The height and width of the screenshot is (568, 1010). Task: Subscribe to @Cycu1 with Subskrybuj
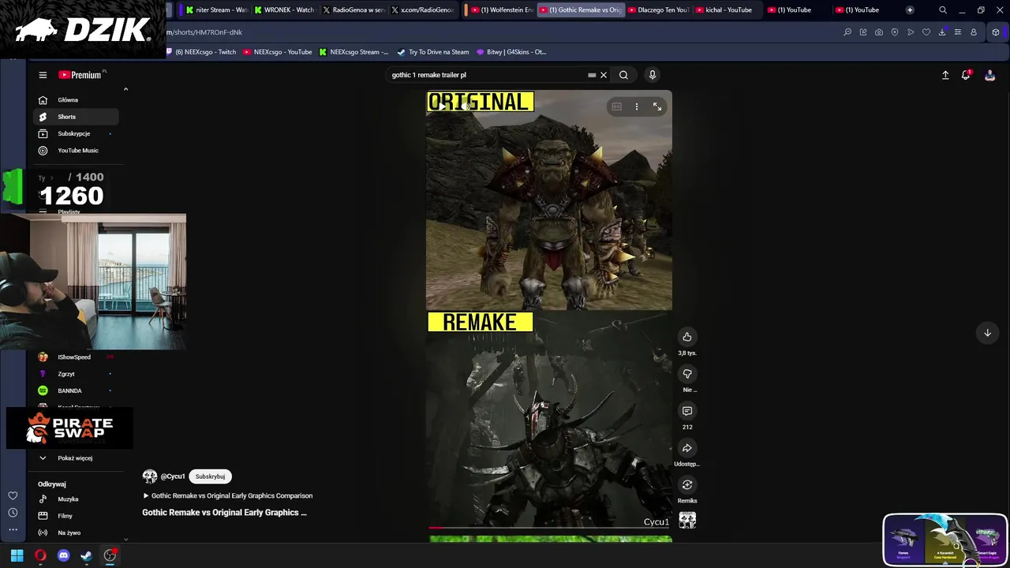pyautogui.click(x=210, y=476)
